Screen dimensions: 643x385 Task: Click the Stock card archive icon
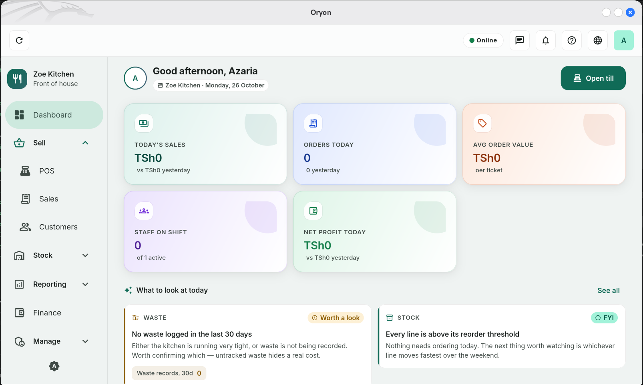(390, 318)
